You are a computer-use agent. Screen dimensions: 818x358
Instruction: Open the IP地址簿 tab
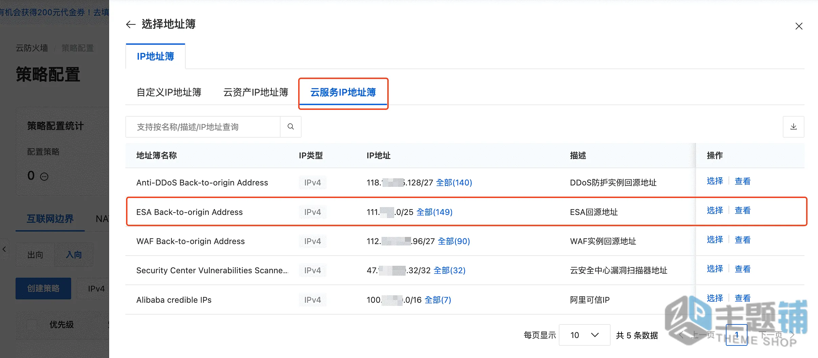click(156, 56)
